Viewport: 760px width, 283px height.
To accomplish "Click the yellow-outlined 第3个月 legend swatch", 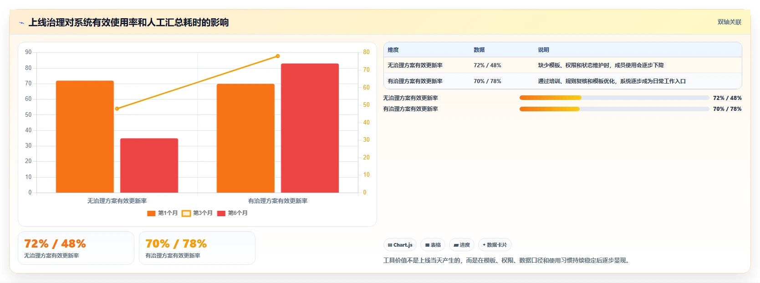I will pyautogui.click(x=186, y=213).
